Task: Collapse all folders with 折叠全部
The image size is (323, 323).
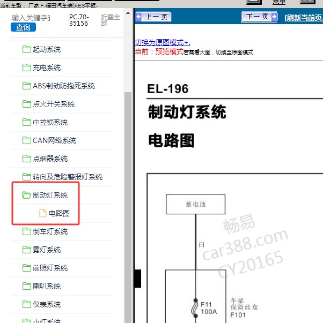Action: pyautogui.click(x=110, y=20)
